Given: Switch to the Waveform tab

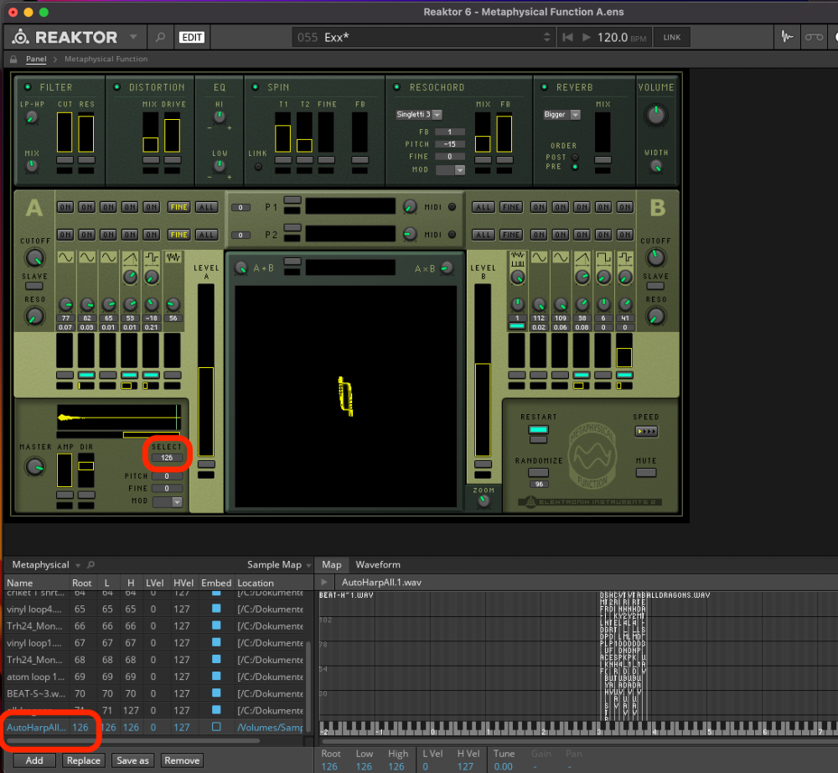Looking at the screenshot, I should point(378,564).
